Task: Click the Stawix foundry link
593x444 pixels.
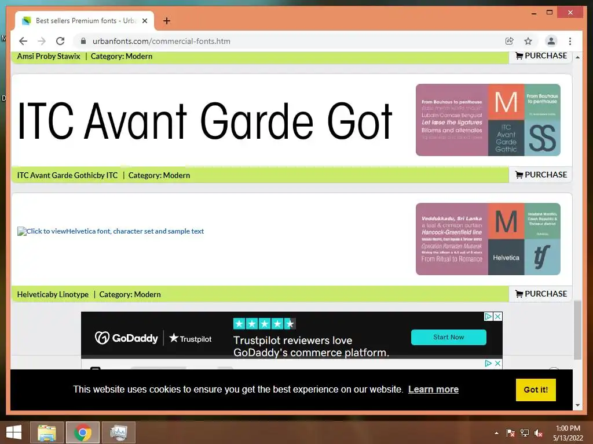Action: pyautogui.click(x=69, y=56)
